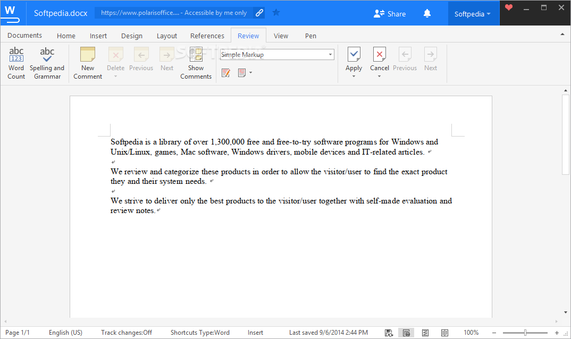Click Last saved 9/6/2014 2:44 PM text

click(x=329, y=333)
